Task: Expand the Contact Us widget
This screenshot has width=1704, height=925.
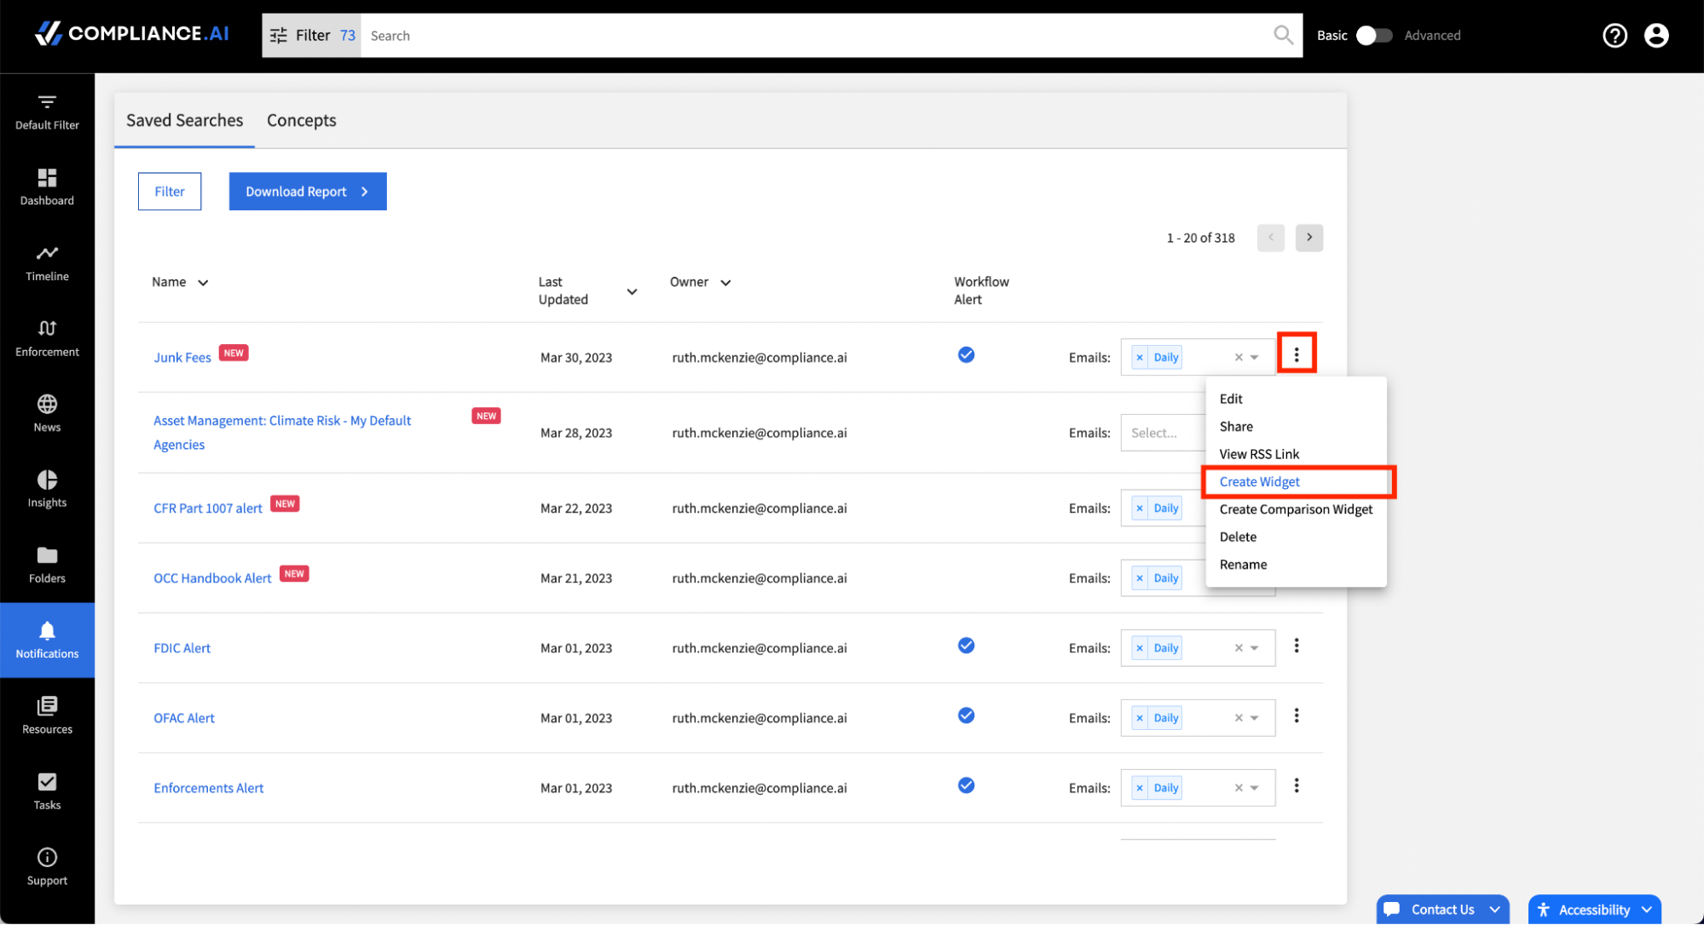Action: 1442,909
